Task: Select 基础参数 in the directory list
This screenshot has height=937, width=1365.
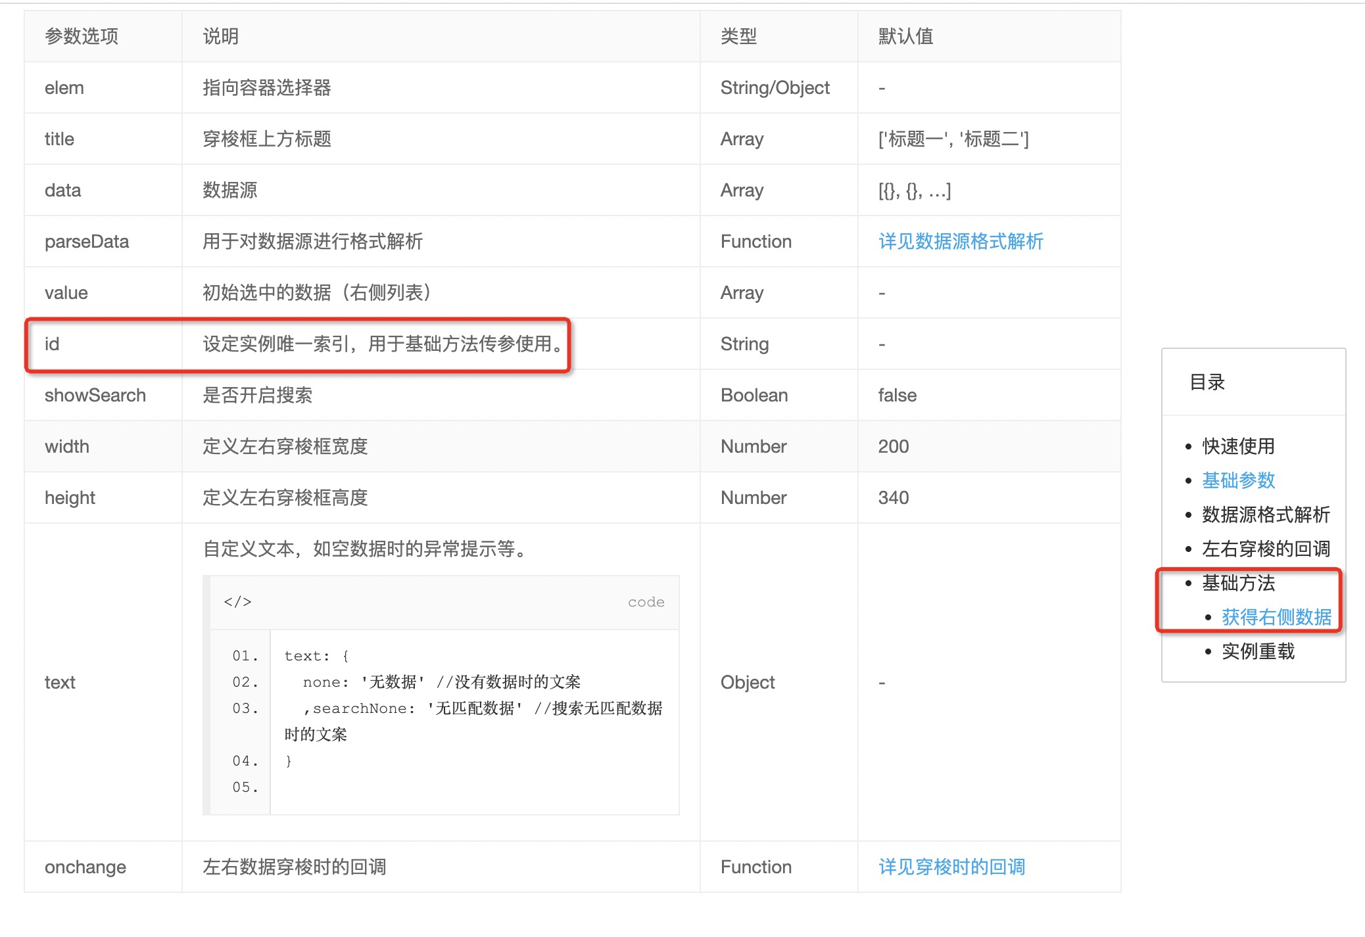Action: point(1238,480)
